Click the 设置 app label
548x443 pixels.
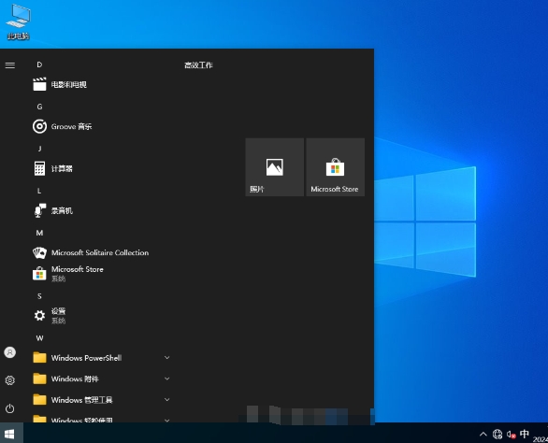click(x=58, y=311)
